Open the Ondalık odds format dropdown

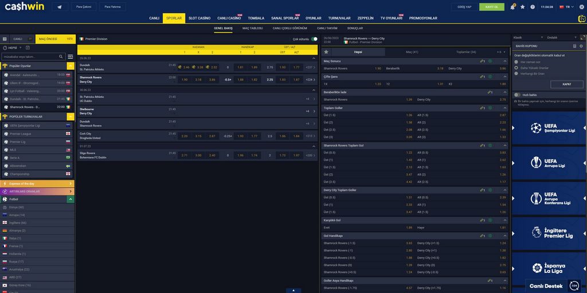(562, 37)
